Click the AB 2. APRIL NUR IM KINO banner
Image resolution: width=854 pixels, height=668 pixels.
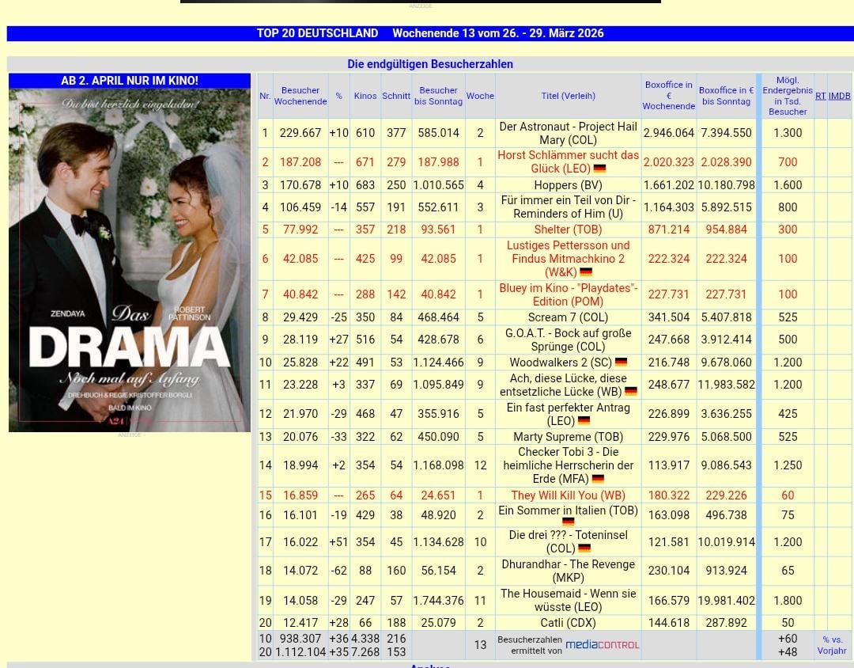(x=130, y=81)
